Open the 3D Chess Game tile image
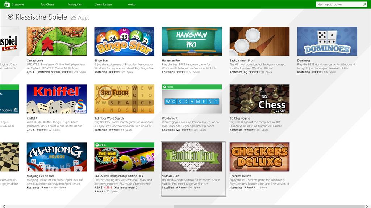 click(259, 99)
